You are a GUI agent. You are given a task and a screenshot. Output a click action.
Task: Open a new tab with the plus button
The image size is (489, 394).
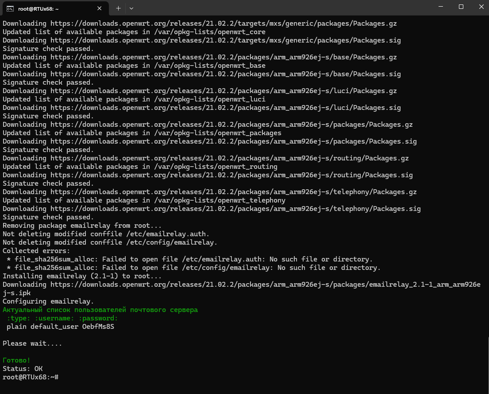pyautogui.click(x=118, y=8)
